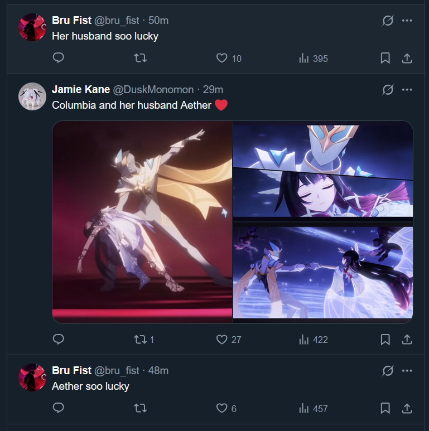Click Jamie Kane's profile avatar
The image size is (429, 431).
[32, 96]
